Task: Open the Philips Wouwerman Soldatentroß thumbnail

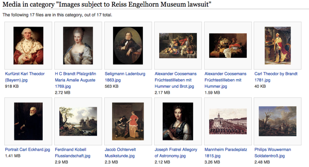Action: (x=277, y=121)
